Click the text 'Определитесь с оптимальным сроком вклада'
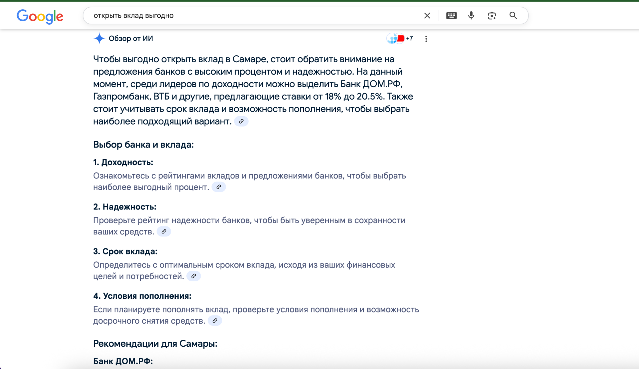 coord(184,265)
